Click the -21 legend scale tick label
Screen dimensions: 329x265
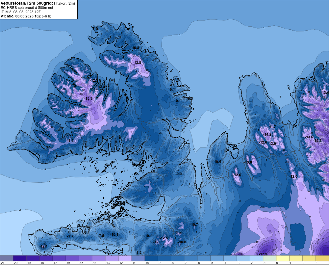[2, 263]
